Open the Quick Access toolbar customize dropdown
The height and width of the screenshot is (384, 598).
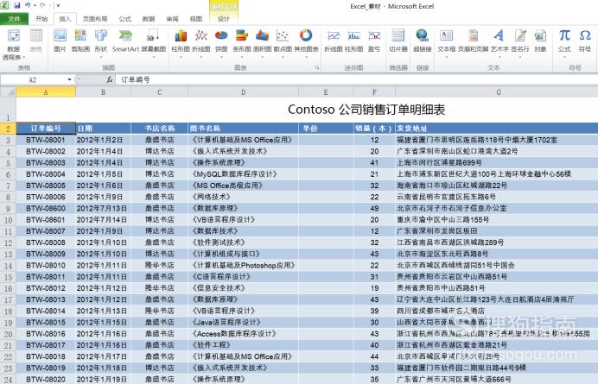tap(58, 6)
